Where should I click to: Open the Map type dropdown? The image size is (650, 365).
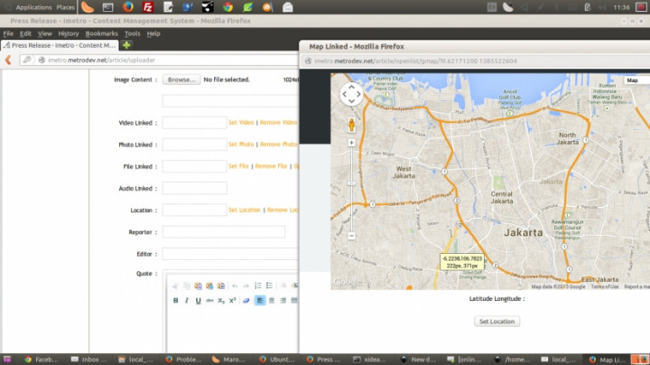[x=632, y=80]
